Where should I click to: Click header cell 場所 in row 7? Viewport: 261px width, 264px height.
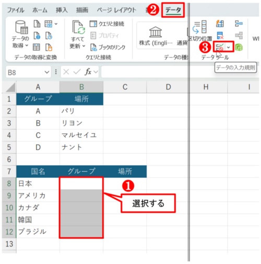click(x=125, y=171)
